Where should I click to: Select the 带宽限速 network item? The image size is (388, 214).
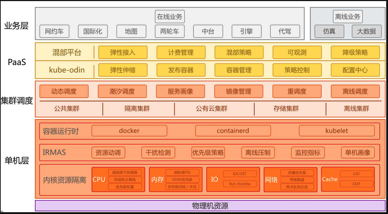pyautogui.click(x=297, y=180)
